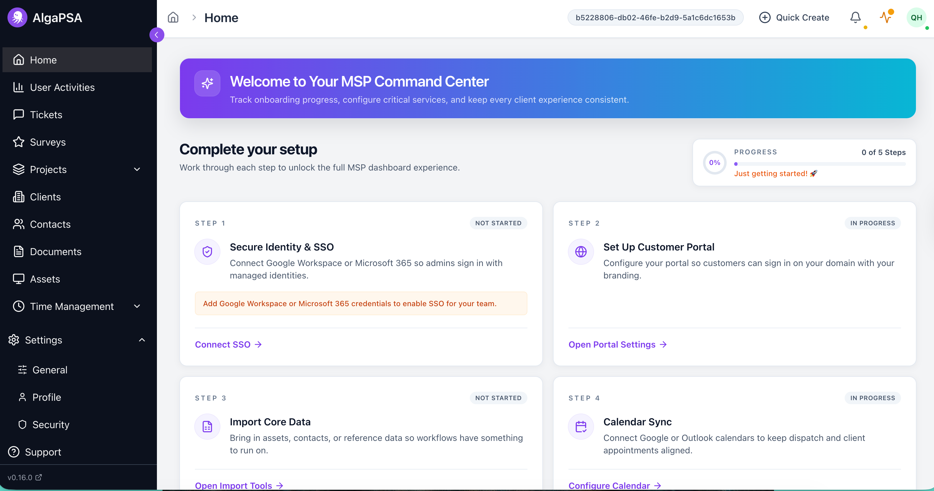Viewport: 934px width, 491px height.
Task: Click the setup progress bar
Action: pos(820,164)
